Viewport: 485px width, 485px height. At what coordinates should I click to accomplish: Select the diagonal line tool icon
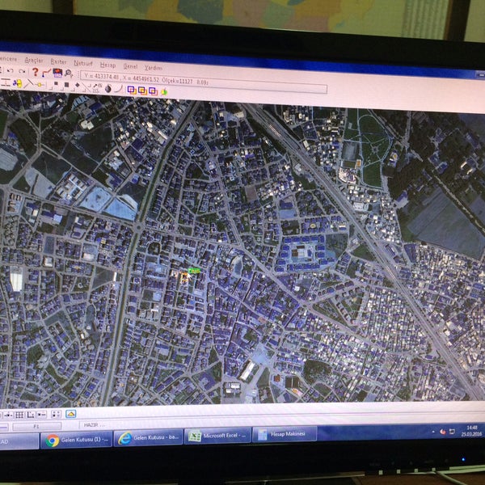click(28, 83)
